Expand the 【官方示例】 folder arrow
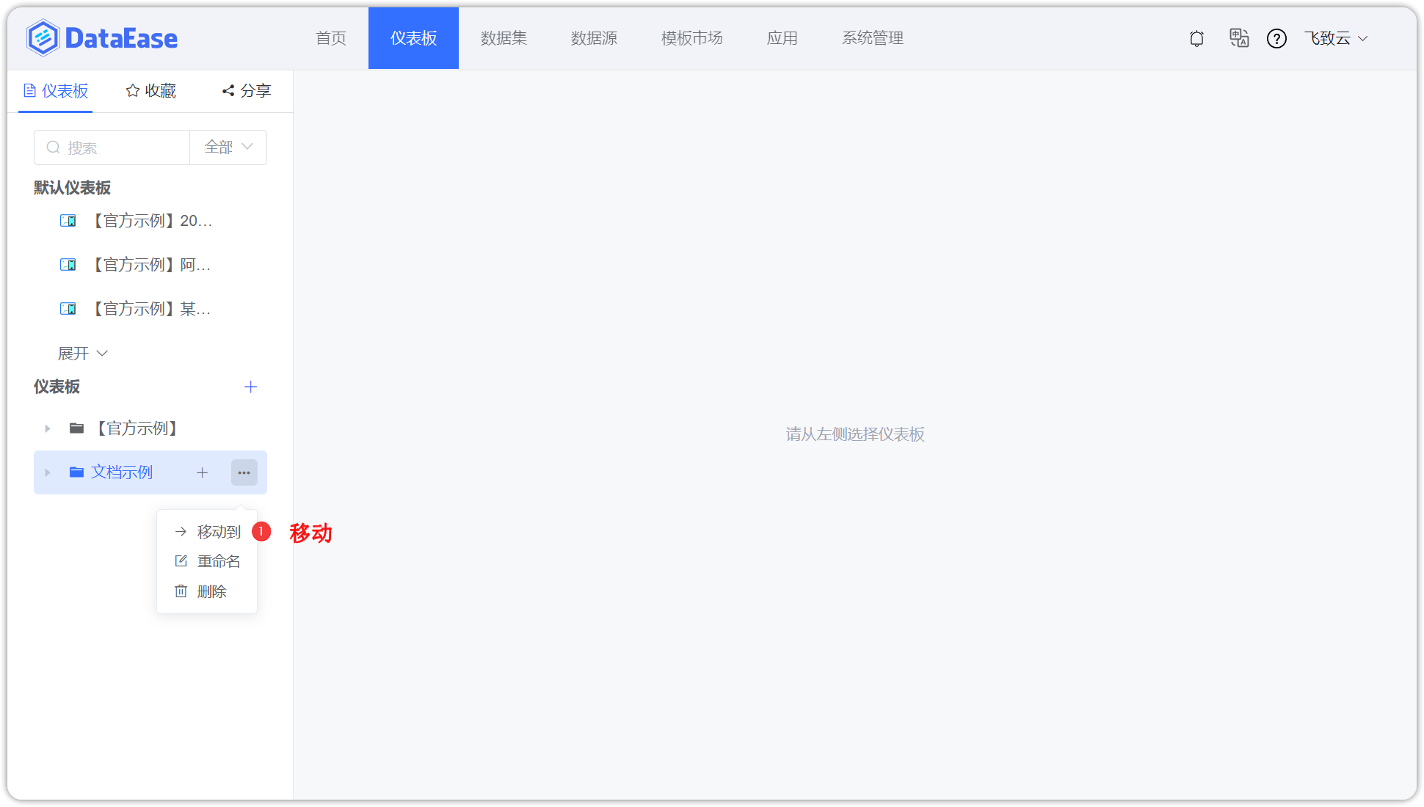This screenshot has height=807, width=1424. [x=47, y=428]
